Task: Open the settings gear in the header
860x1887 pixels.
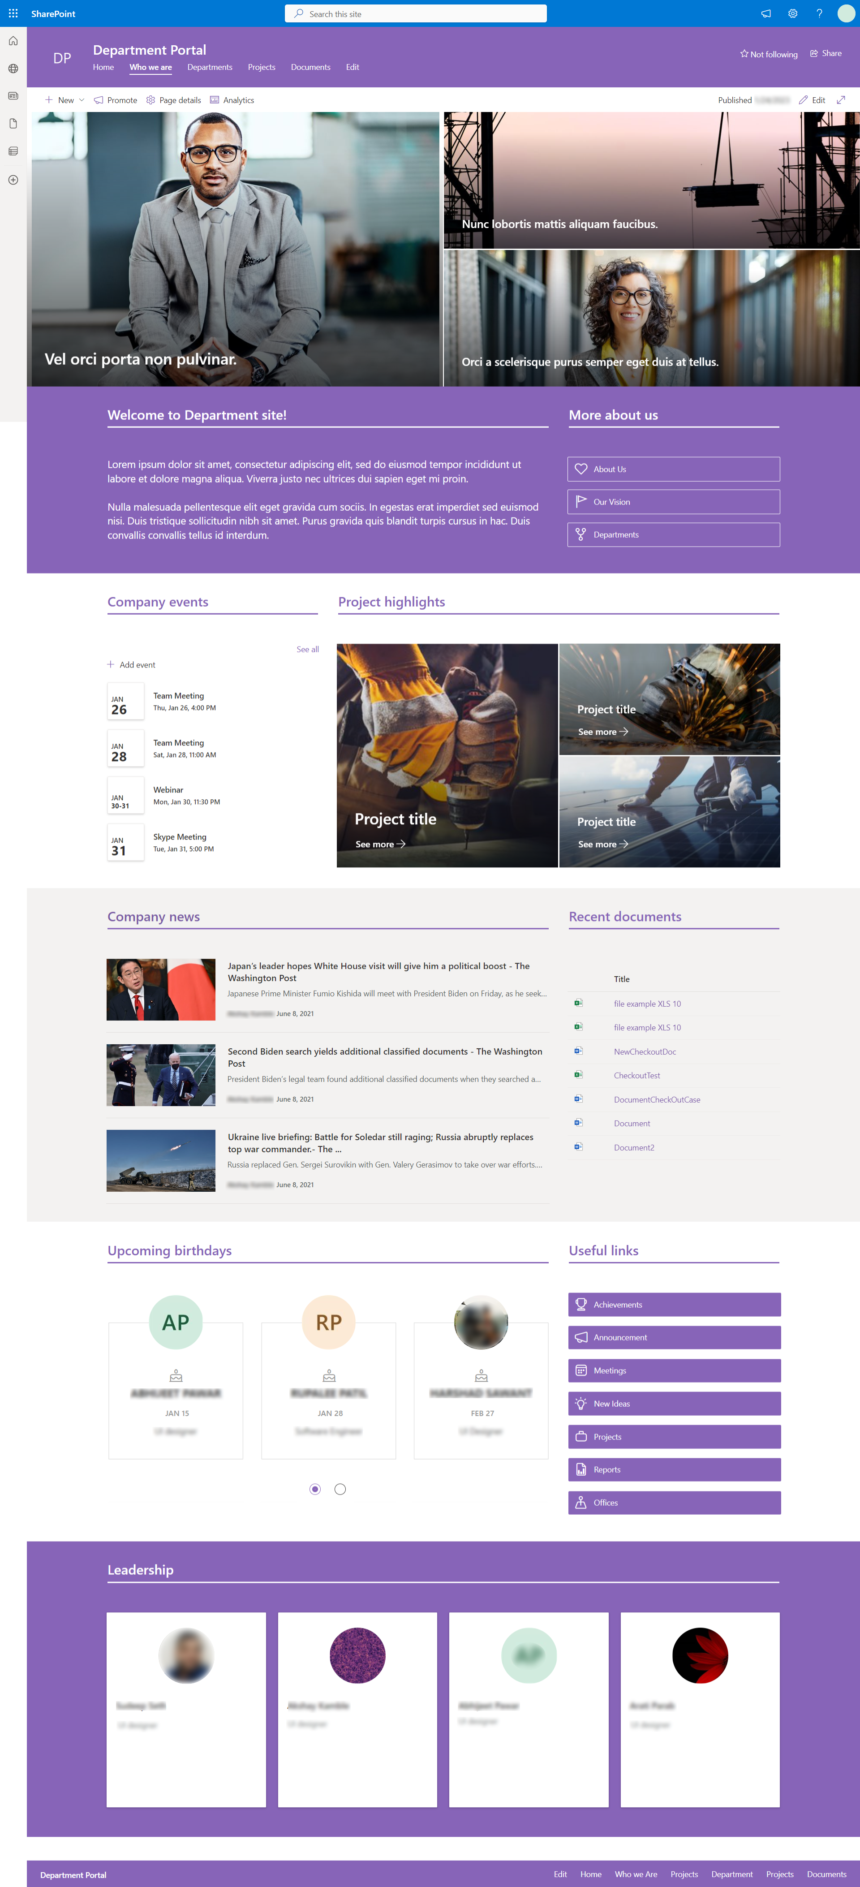Action: click(x=793, y=13)
